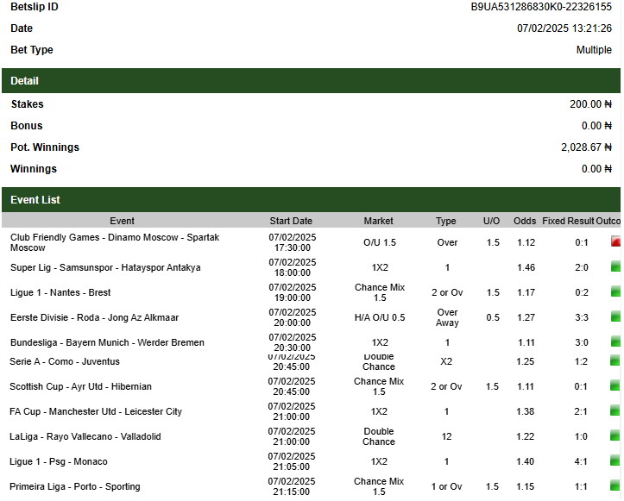Screen dimensions: 624x501
Task: Click the date value 07/02/2025 13:21:26
Action: pyautogui.click(x=564, y=28)
